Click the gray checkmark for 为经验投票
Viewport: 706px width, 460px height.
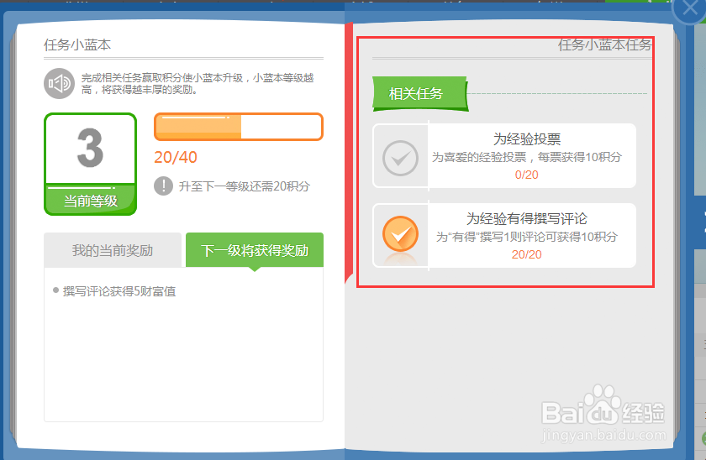(x=400, y=158)
